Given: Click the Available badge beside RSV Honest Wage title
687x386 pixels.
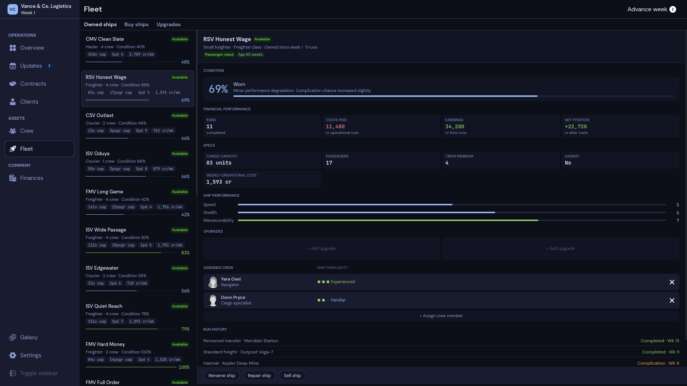Looking at the screenshot, I should [262, 39].
